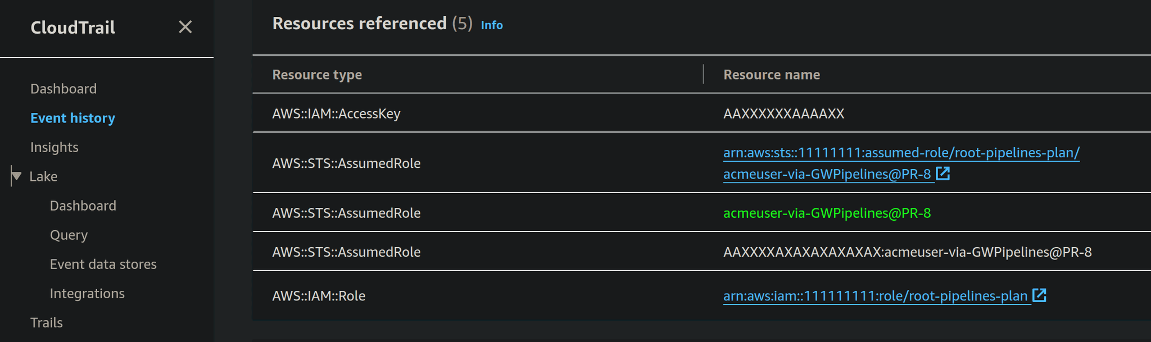Select Event history in sidebar
The width and height of the screenshot is (1151, 342).
pyautogui.click(x=72, y=118)
